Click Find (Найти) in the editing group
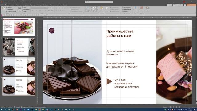Image resolution: width=197 pixels, height=111 pixels. tap(127, 7)
